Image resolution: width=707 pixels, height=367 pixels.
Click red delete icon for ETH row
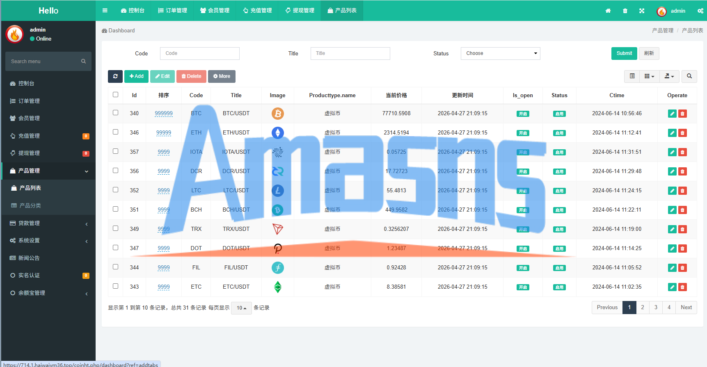682,133
